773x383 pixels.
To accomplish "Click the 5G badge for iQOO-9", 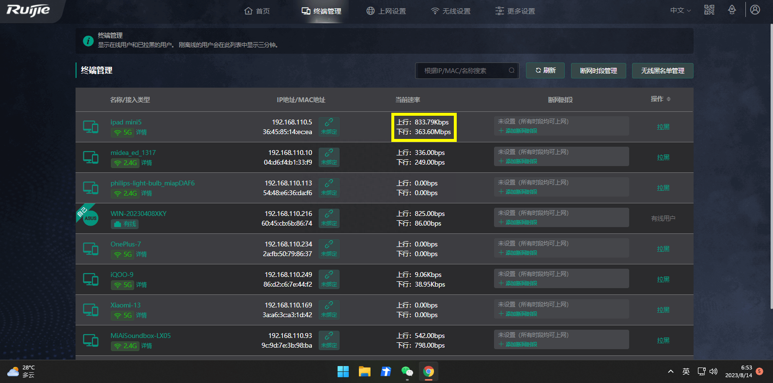I will pos(122,285).
